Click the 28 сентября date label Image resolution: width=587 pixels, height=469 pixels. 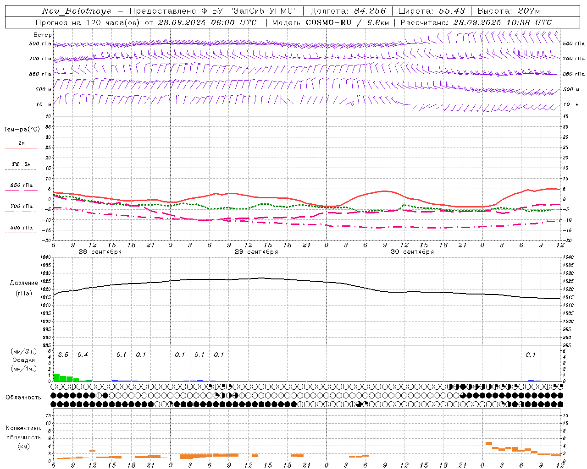pyautogui.click(x=100, y=252)
